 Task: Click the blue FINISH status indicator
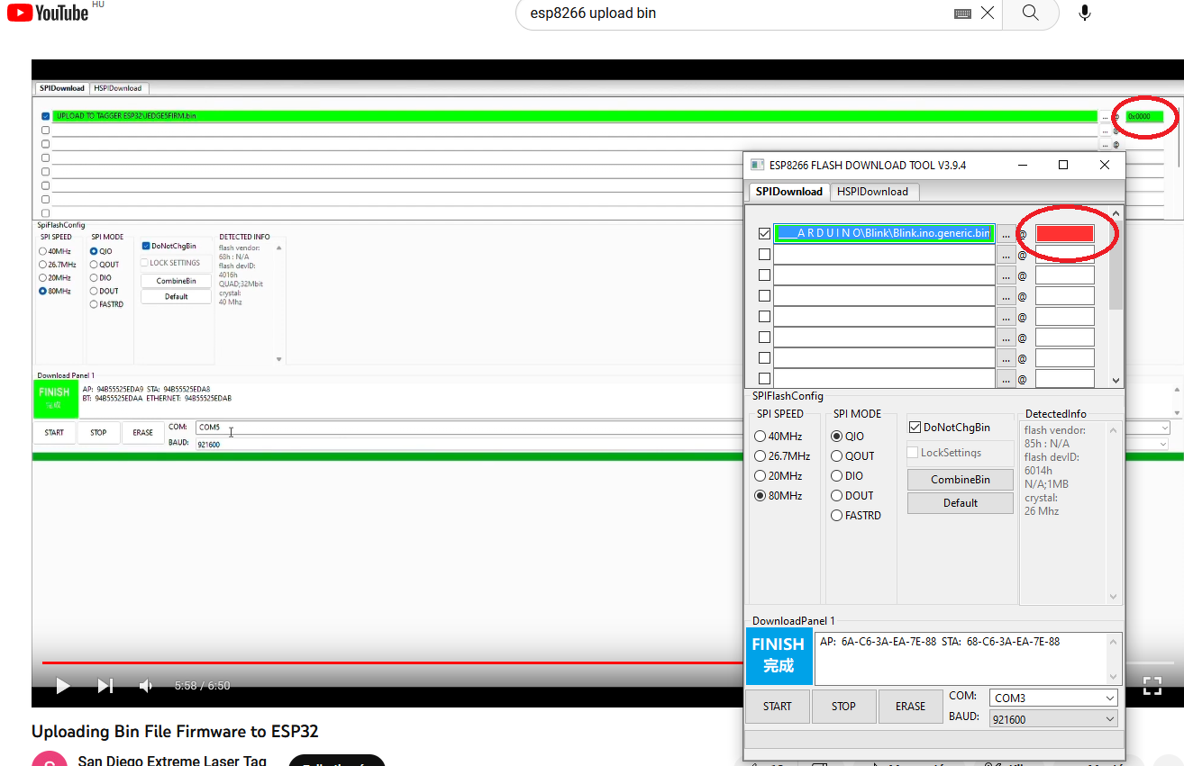coord(779,656)
